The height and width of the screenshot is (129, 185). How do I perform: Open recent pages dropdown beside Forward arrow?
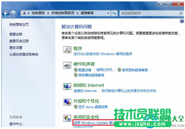click(x=18, y=13)
